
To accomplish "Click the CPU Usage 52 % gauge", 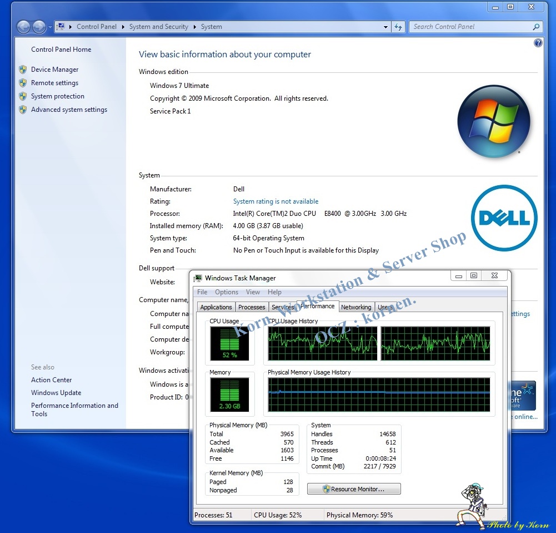I will coord(229,343).
